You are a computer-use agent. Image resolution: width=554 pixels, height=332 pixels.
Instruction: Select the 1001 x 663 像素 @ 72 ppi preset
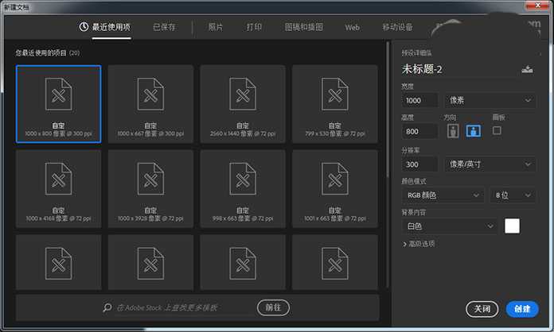(335, 189)
